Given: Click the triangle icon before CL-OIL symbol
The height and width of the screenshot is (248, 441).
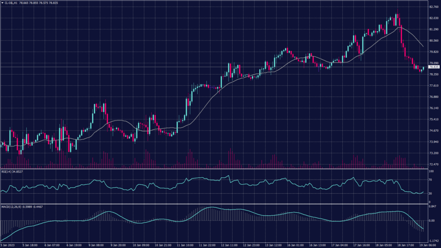Looking at the screenshot, I should 3,3.
